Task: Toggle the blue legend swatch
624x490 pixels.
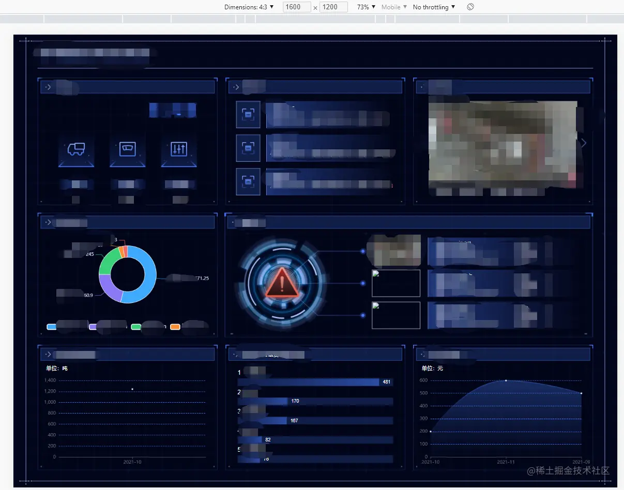Action: 51,327
